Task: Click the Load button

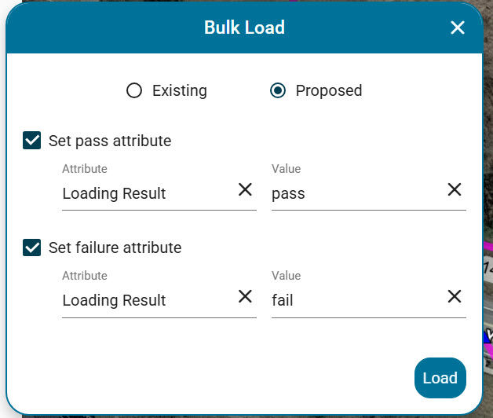Action: click(x=440, y=378)
